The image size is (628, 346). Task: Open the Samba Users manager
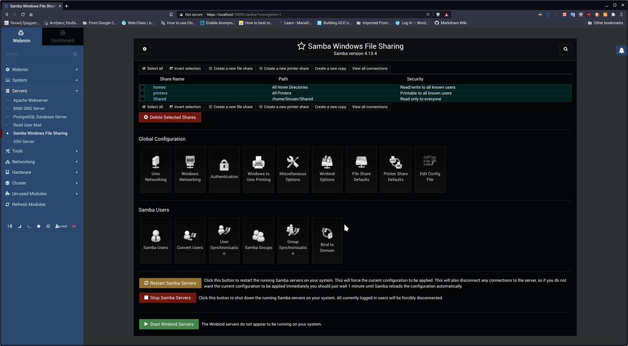pos(155,239)
